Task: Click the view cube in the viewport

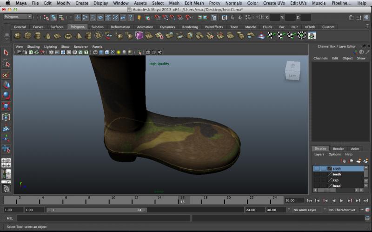Action: (x=292, y=71)
